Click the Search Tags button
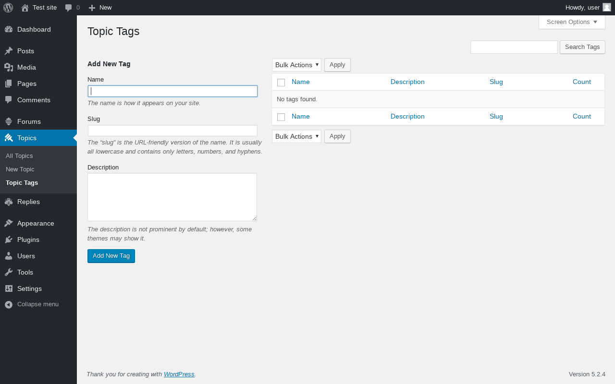This screenshot has height=384, width=615. pyautogui.click(x=582, y=47)
